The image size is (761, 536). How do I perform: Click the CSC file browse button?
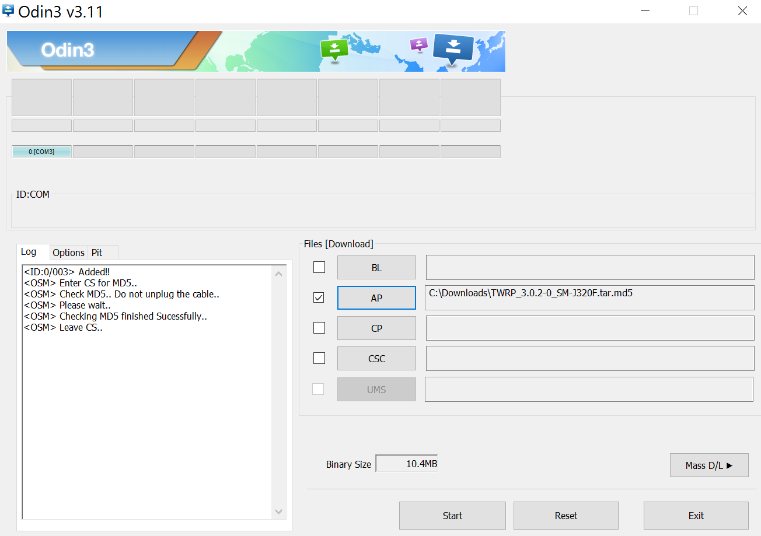[x=376, y=359]
